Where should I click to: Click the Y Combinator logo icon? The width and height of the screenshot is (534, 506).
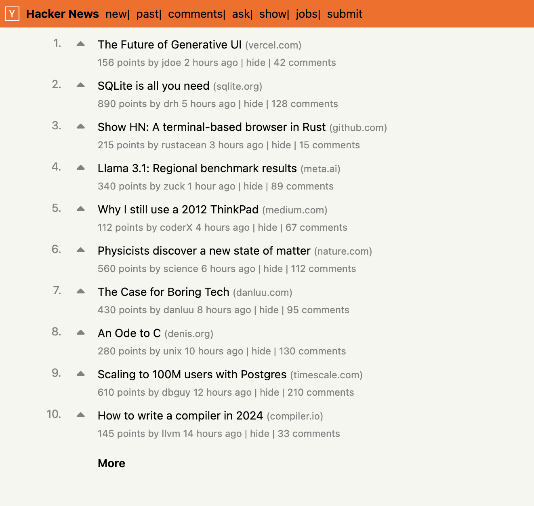point(12,14)
